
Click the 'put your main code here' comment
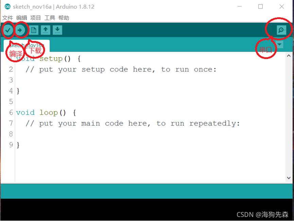click(x=133, y=124)
